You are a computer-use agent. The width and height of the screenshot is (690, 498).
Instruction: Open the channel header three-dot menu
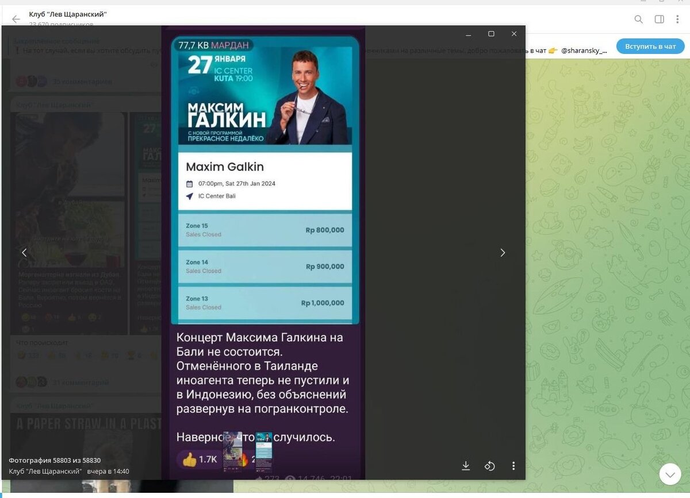pyautogui.click(x=676, y=19)
